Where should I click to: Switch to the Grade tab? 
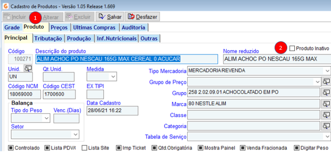coord(12,28)
